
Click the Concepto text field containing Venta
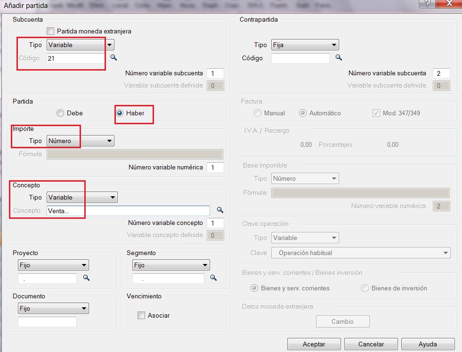click(x=128, y=211)
